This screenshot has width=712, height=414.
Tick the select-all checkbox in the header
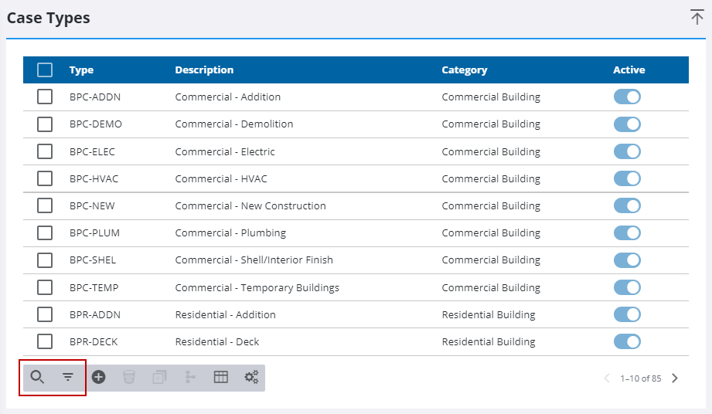45,70
